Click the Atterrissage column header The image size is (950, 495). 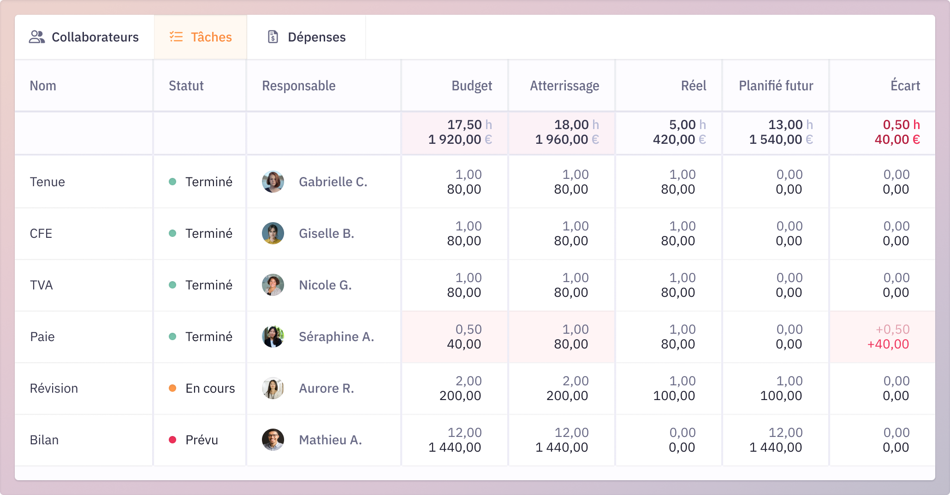point(564,86)
